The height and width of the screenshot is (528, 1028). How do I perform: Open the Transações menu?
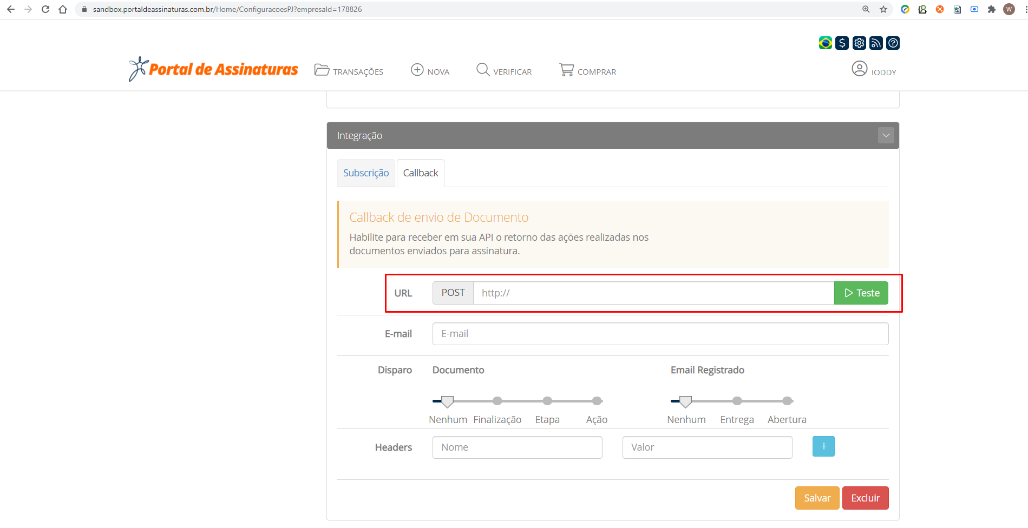pyautogui.click(x=349, y=71)
